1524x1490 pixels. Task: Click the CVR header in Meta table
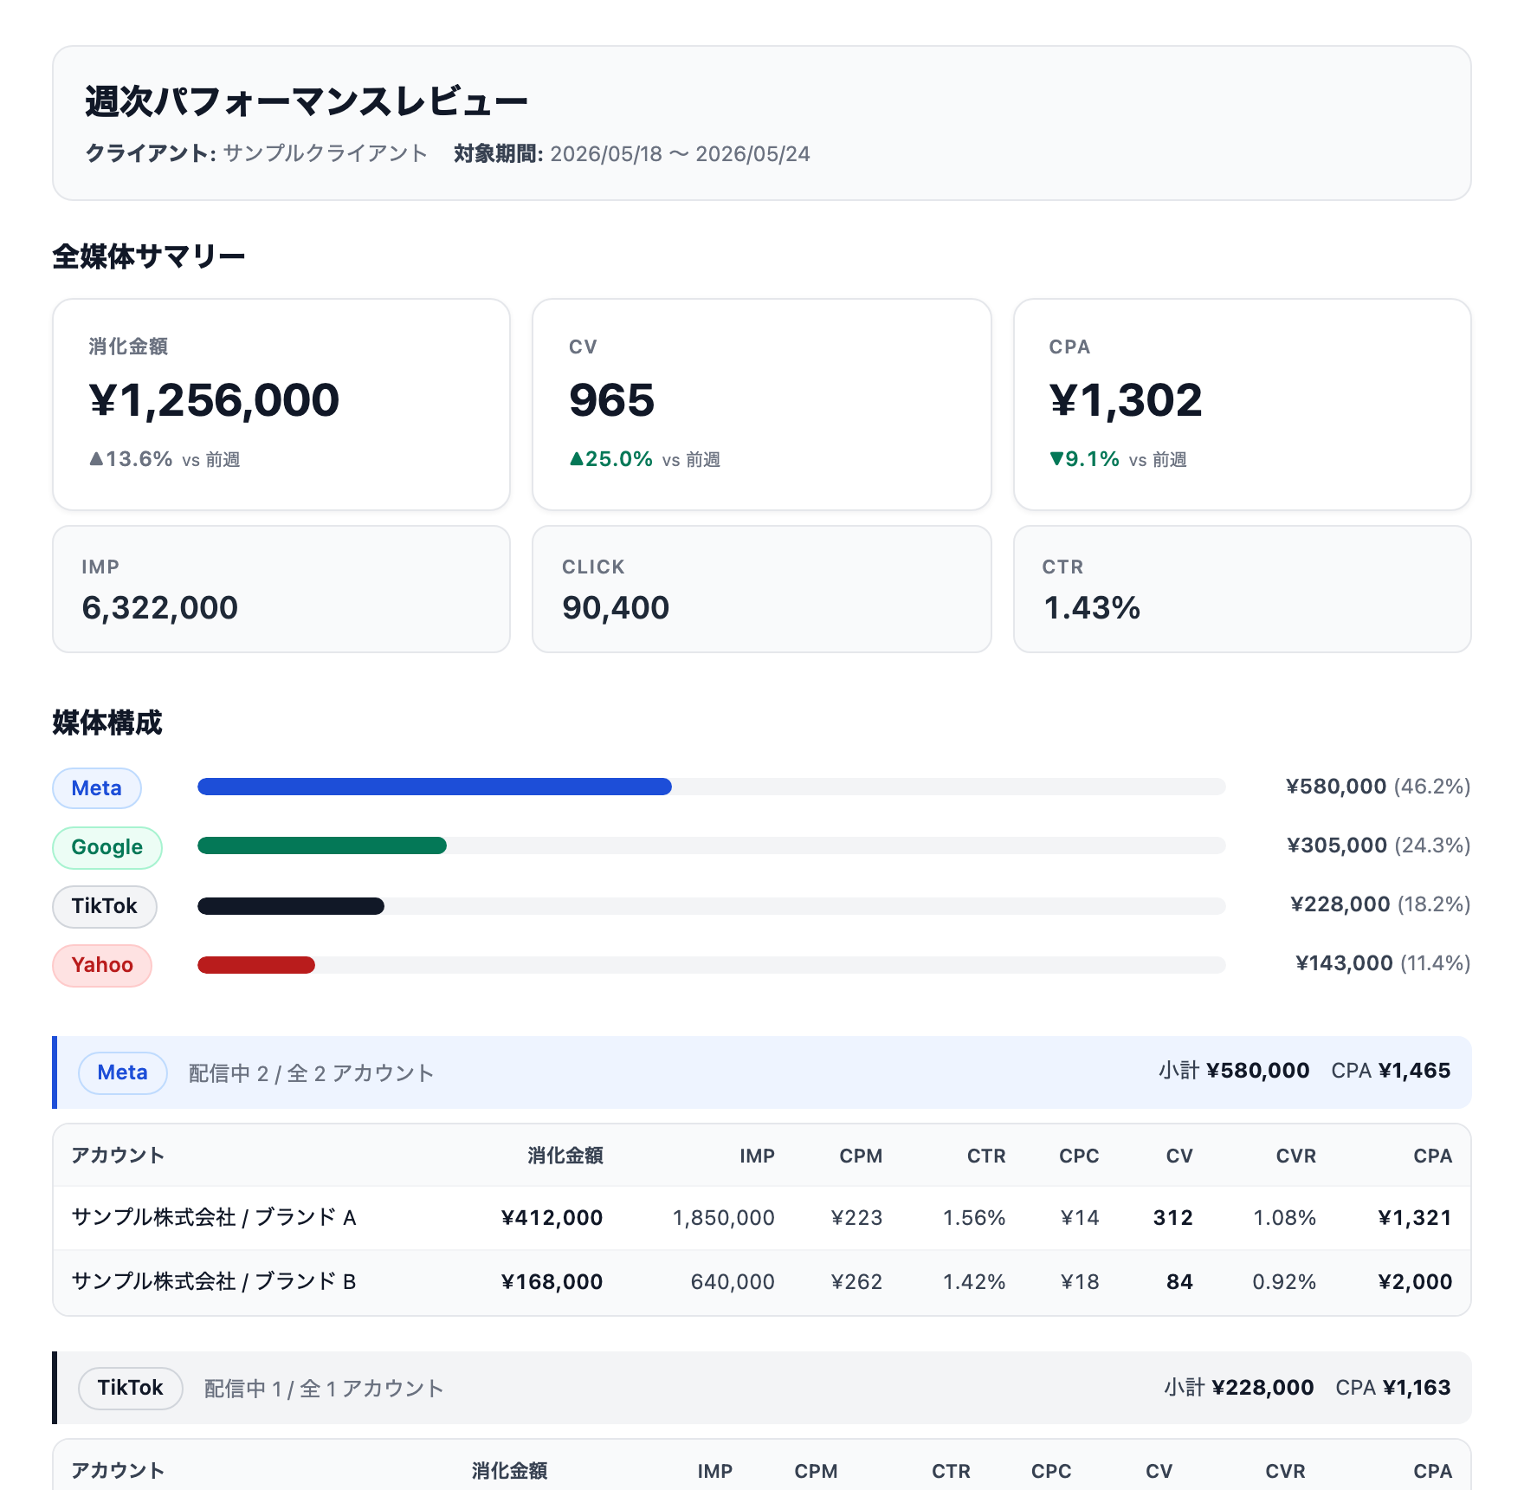1296,1156
